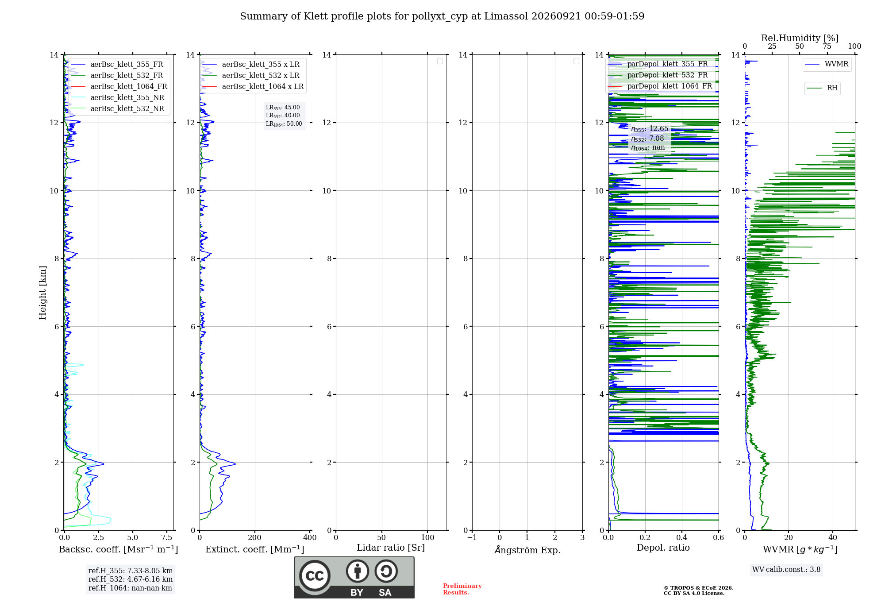Screen dimensions: 885x602
Task: Click the Preliminary Results red text
Action: [462, 589]
